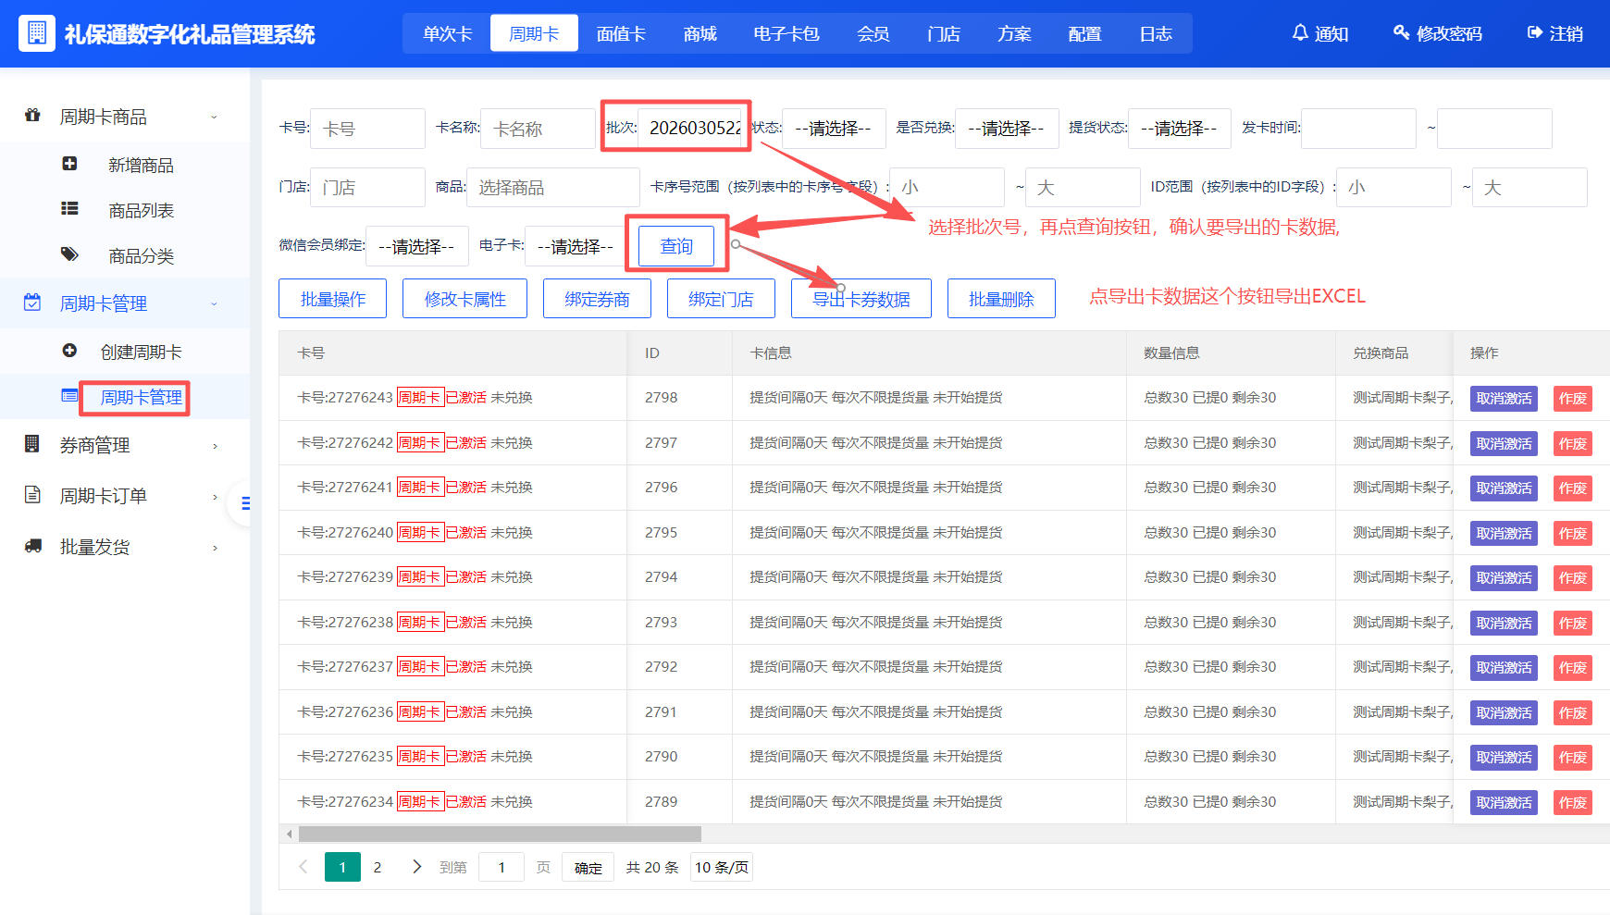Click 导出卡券数据 to export card data
The height and width of the screenshot is (915, 1610).
[861, 298]
